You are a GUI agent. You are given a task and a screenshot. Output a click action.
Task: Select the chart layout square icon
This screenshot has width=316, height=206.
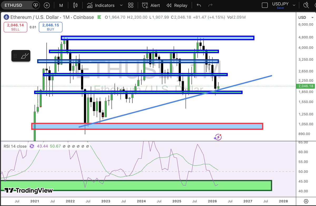click(x=265, y=5)
